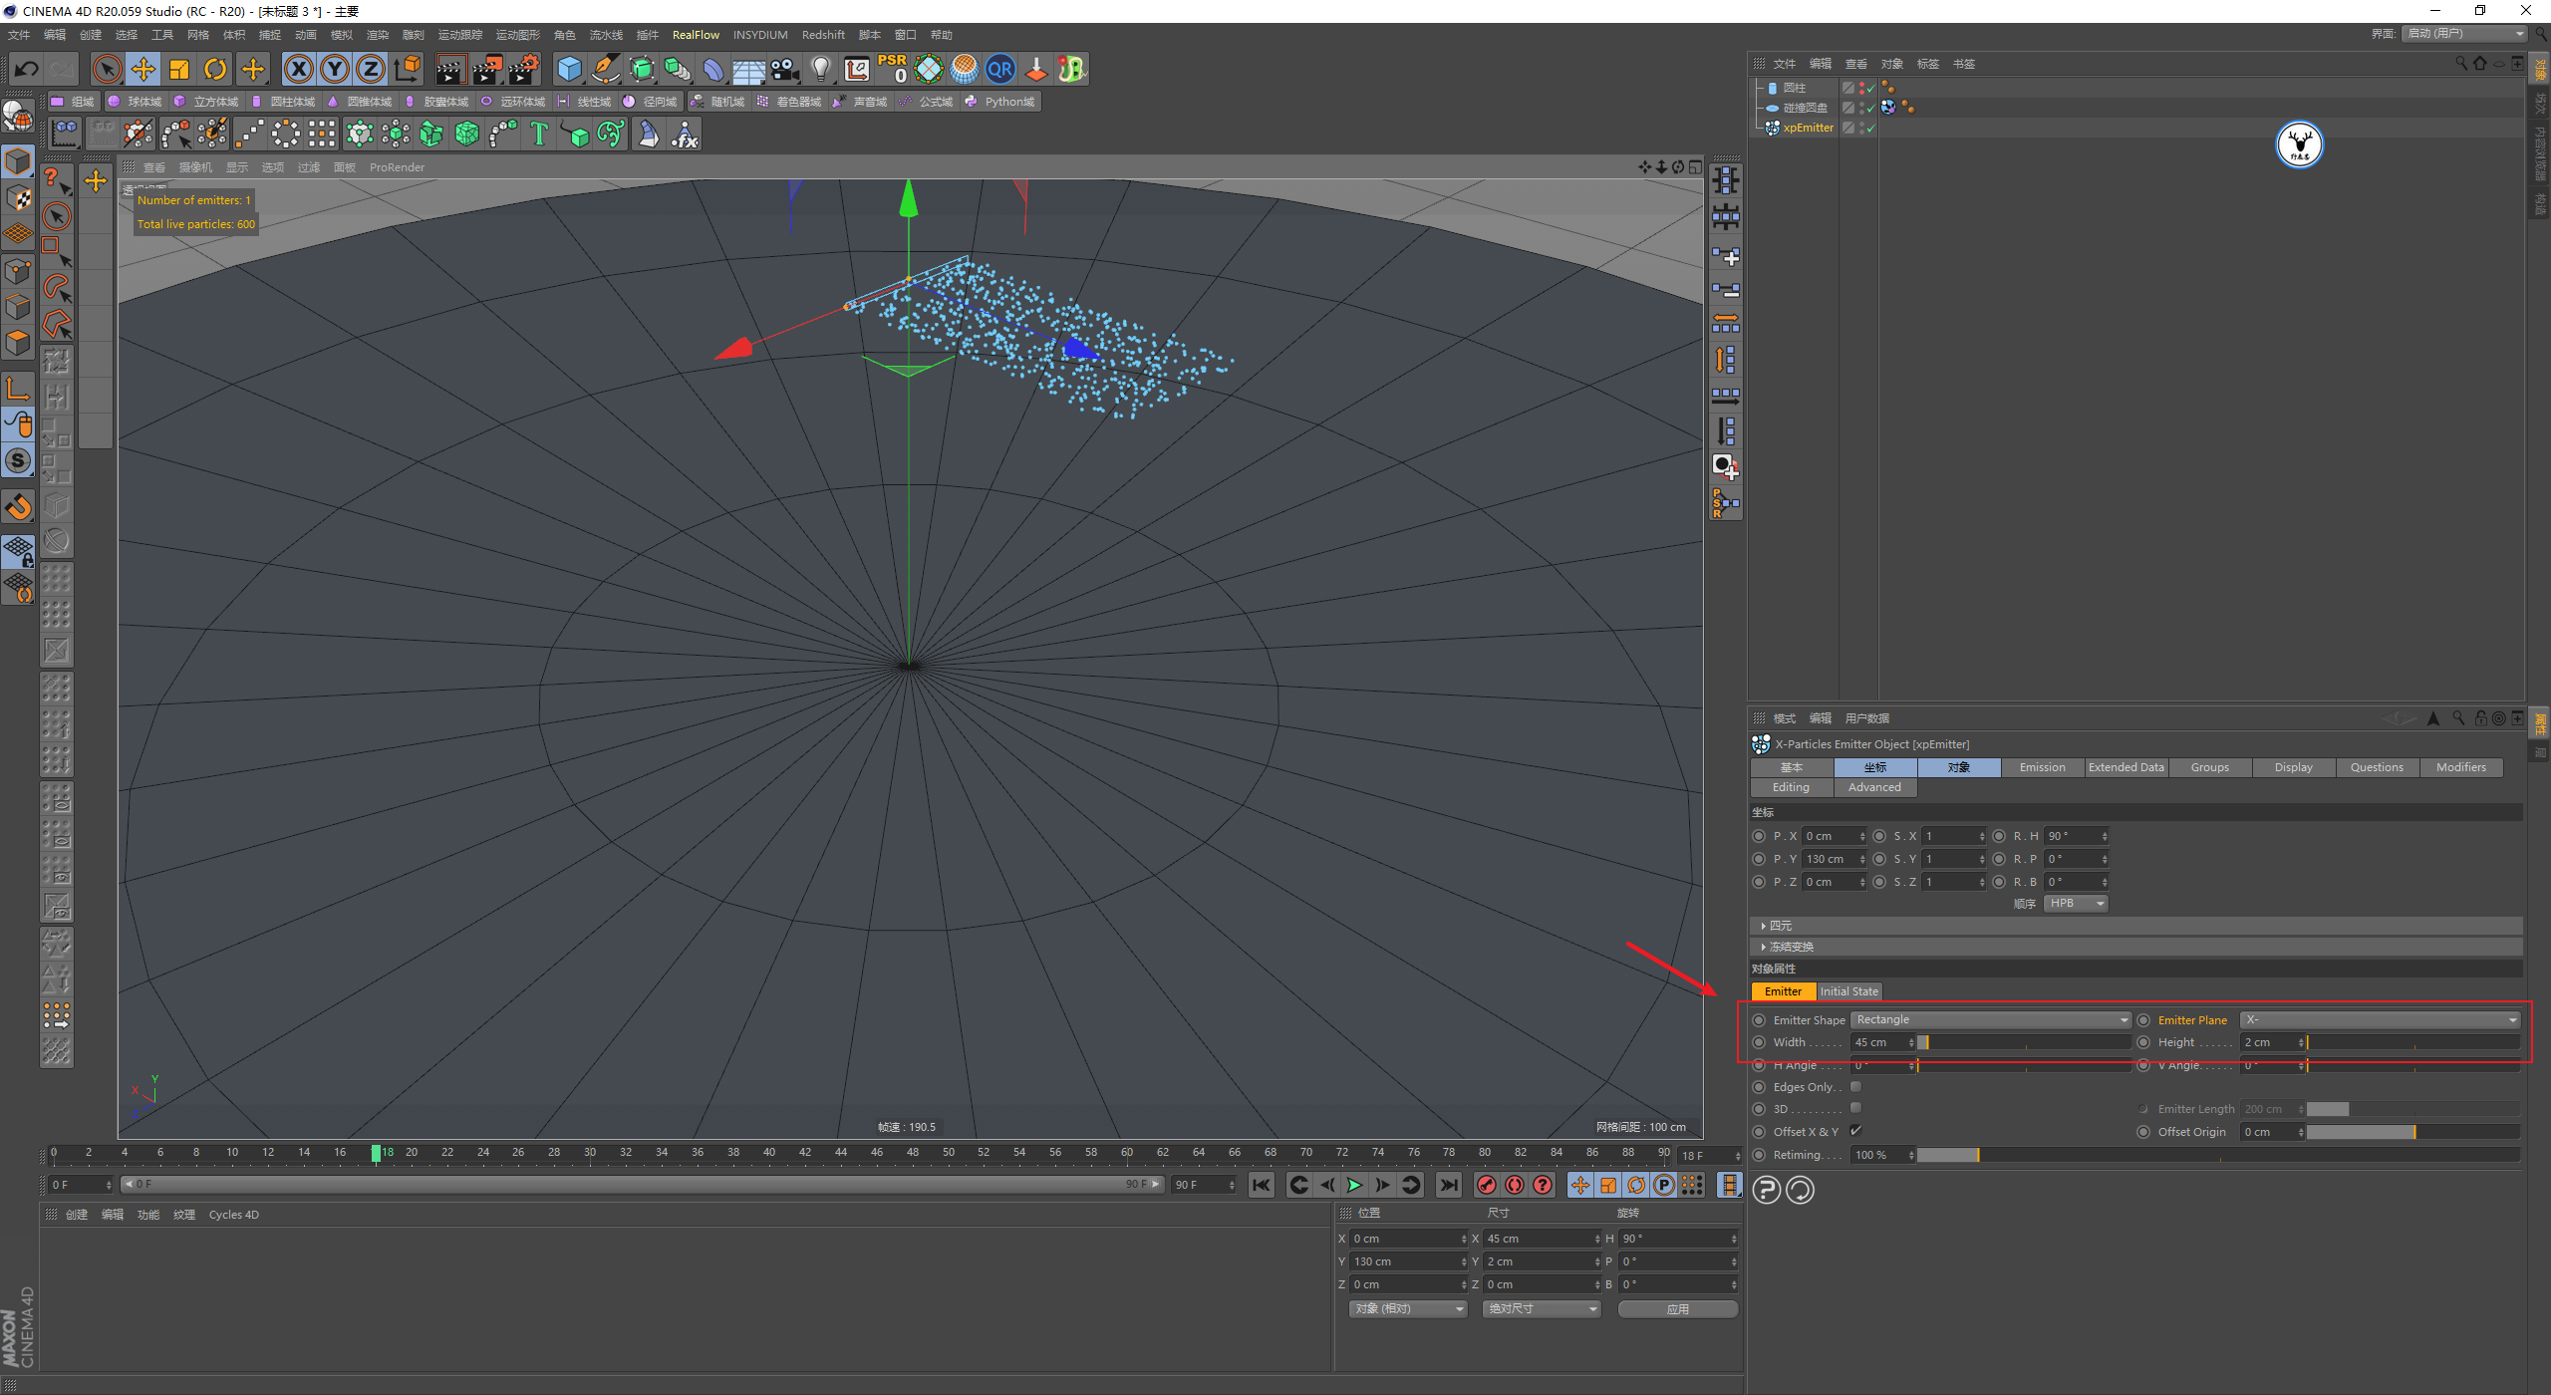Click the 应用 apply button
The image size is (2551, 1395).
click(1677, 1309)
